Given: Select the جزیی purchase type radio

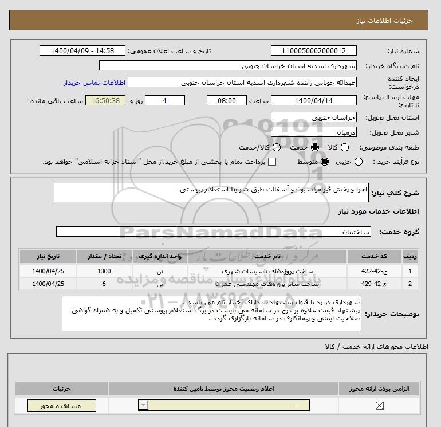Looking at the screenshot, I should click(x=359, y=162).
